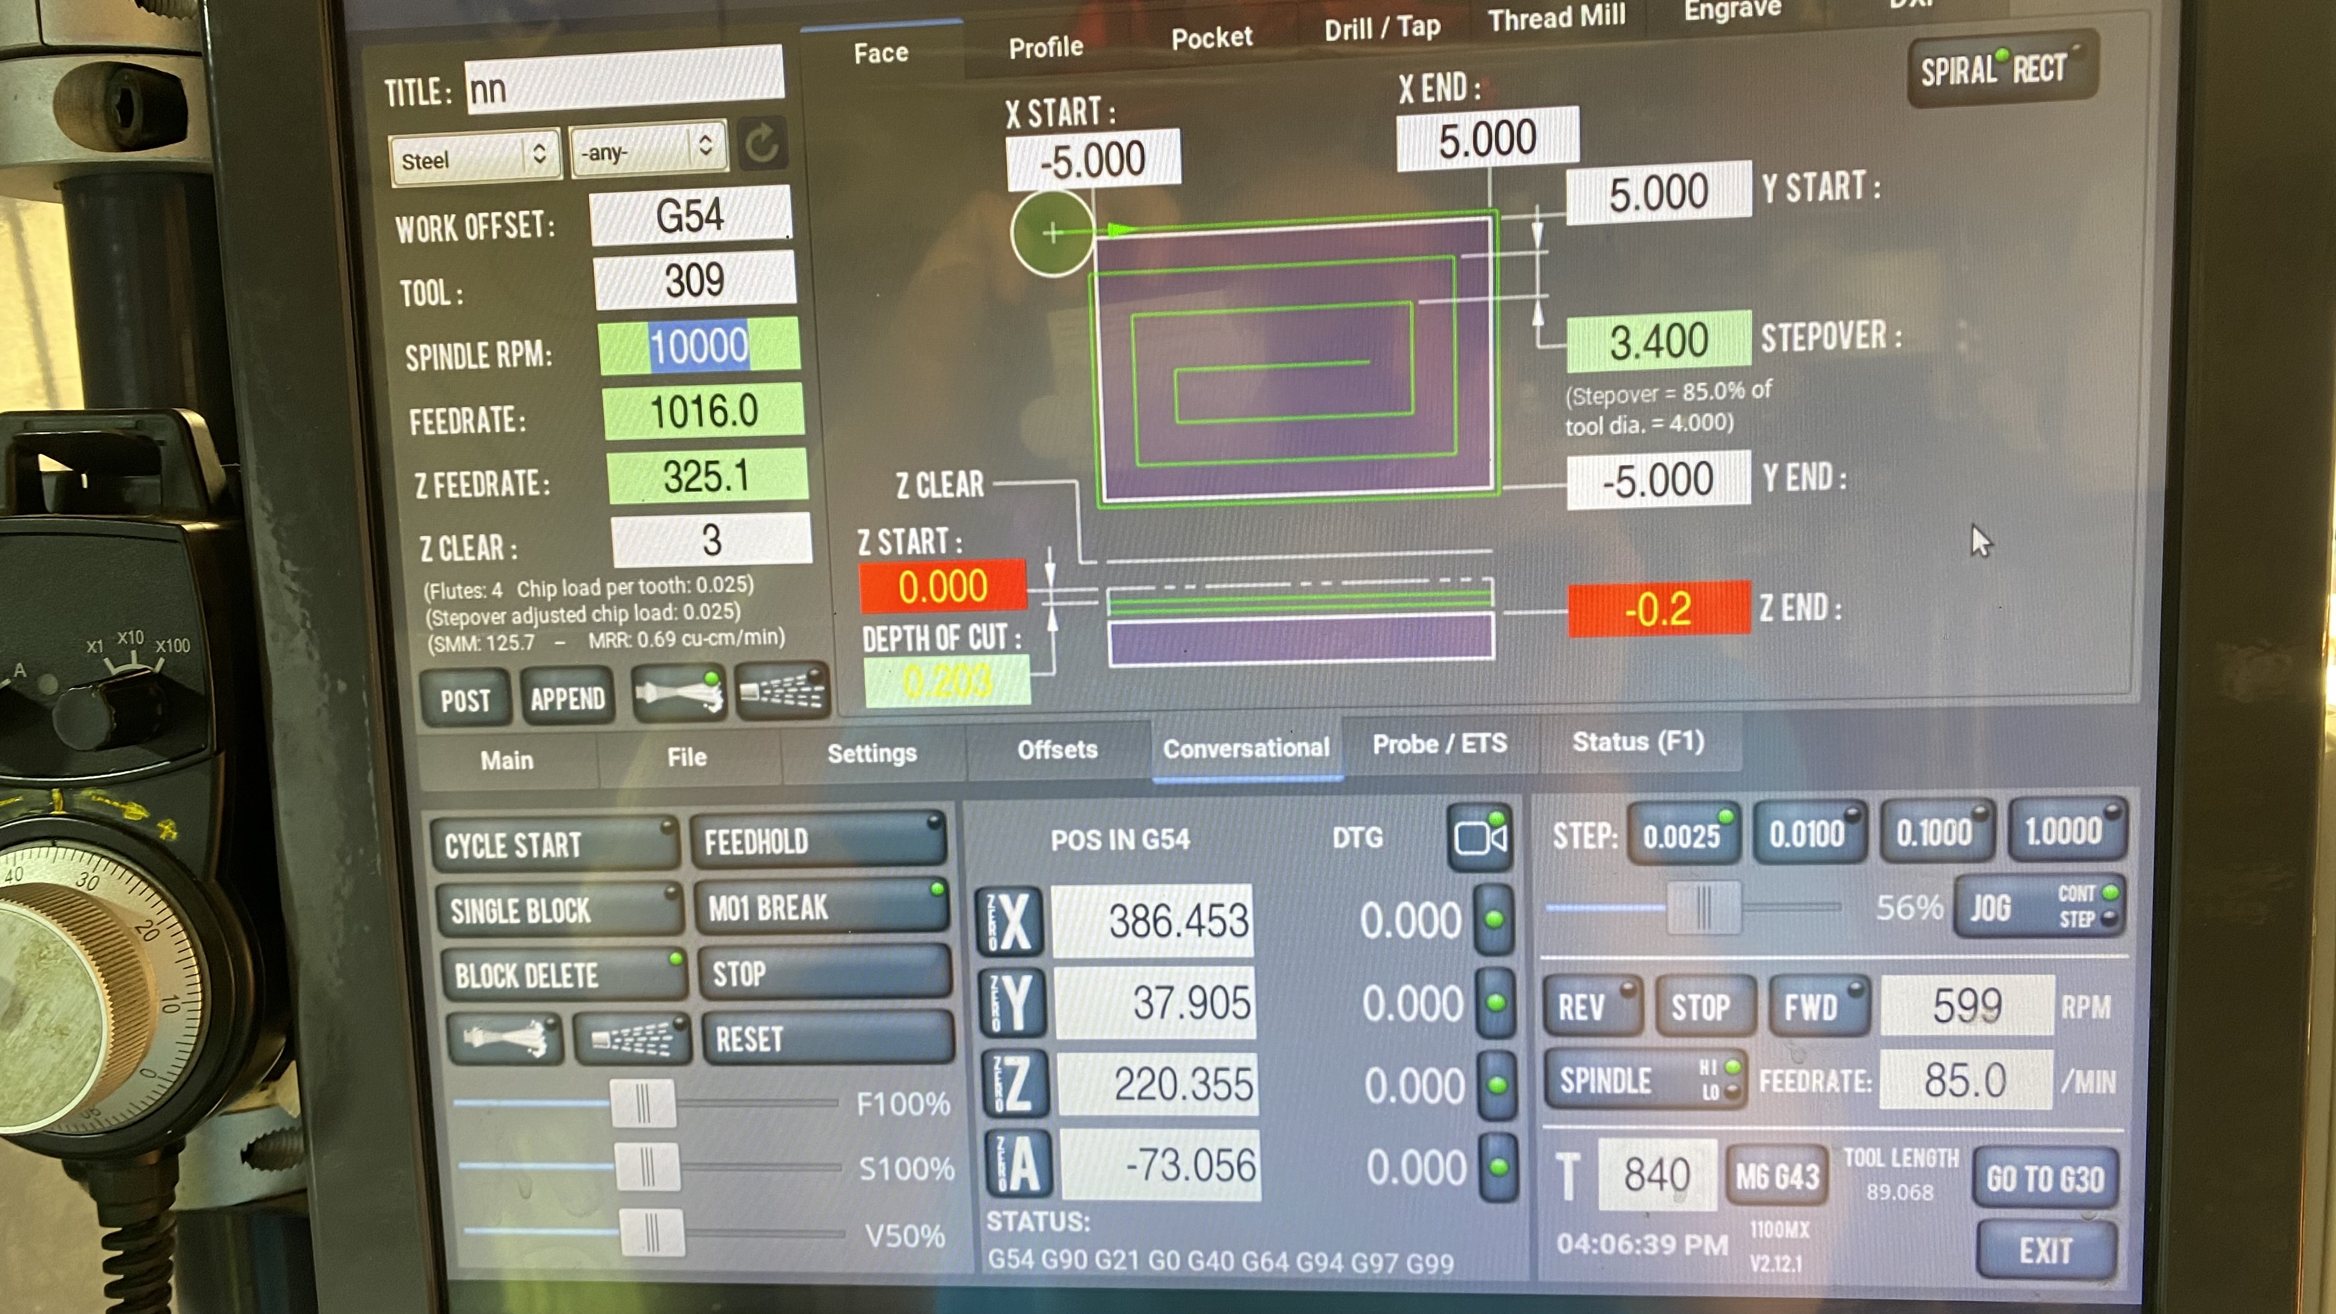Click the EXIT button

pyautogui.click(x=2047, y=1250)
